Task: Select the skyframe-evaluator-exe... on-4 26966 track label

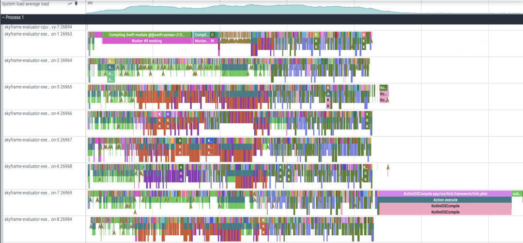Action: (38, 114)
